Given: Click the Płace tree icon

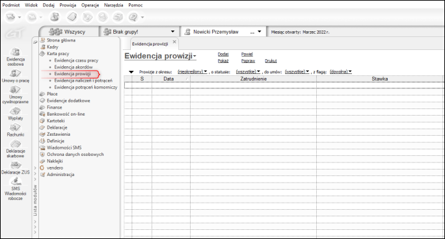Looking at the screenshot, I should 42,94.
